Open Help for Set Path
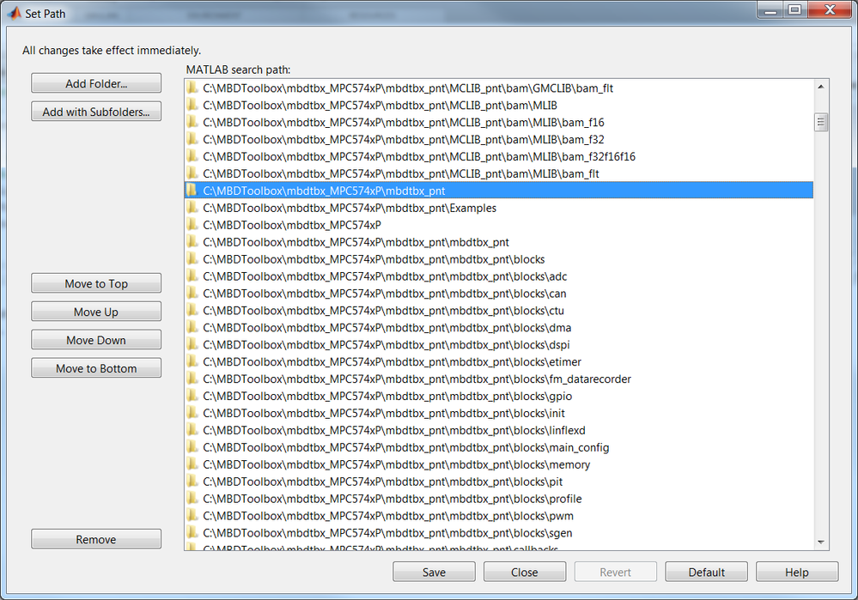This screenshot has height=600, width=858. point(797,572)
